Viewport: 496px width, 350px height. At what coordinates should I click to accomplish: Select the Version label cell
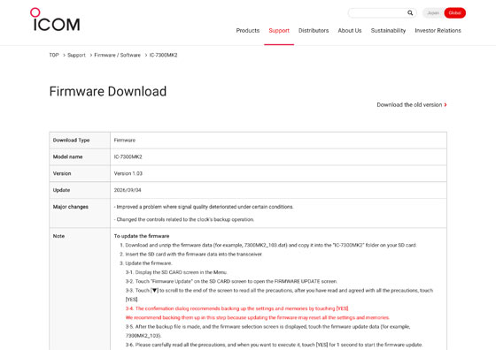click(x=80, y=173)
